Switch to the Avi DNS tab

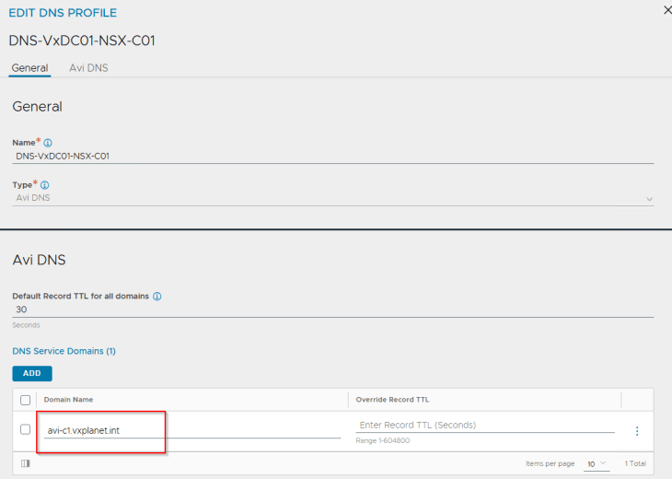click(88, 68)
